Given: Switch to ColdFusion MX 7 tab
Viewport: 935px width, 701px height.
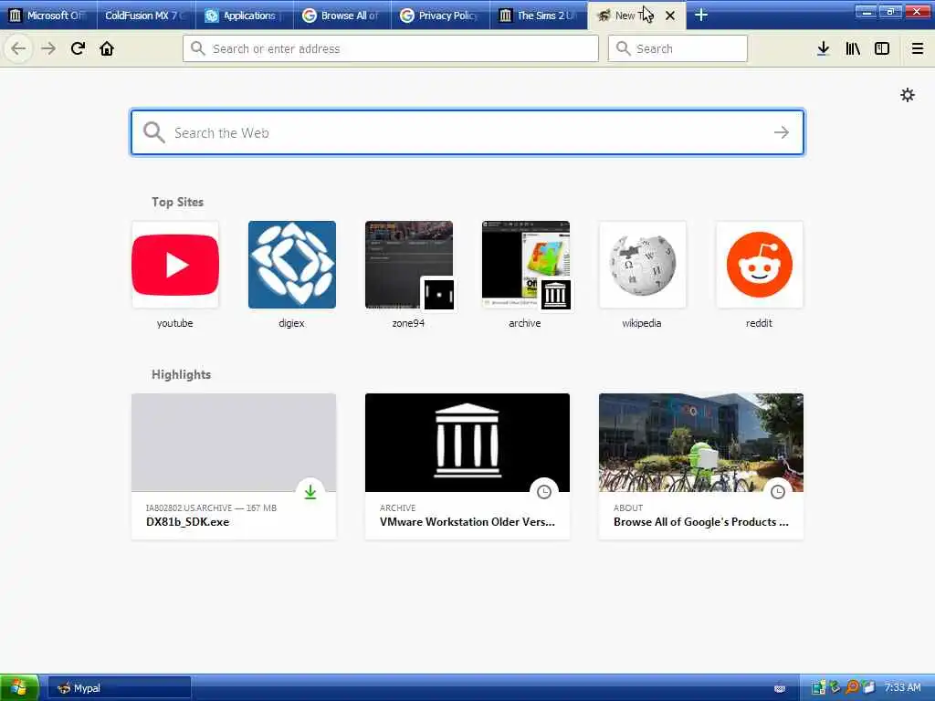Looking at the screenshot, I should (x=146, y=16).
